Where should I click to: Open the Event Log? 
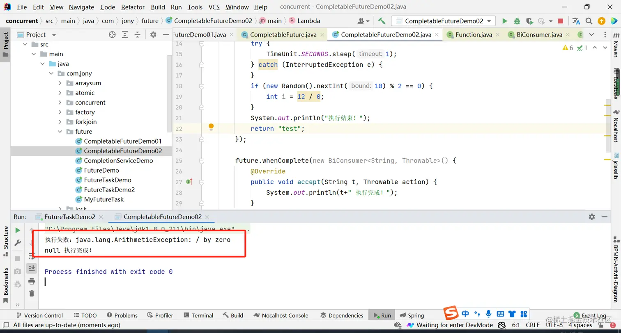point(589,315)
